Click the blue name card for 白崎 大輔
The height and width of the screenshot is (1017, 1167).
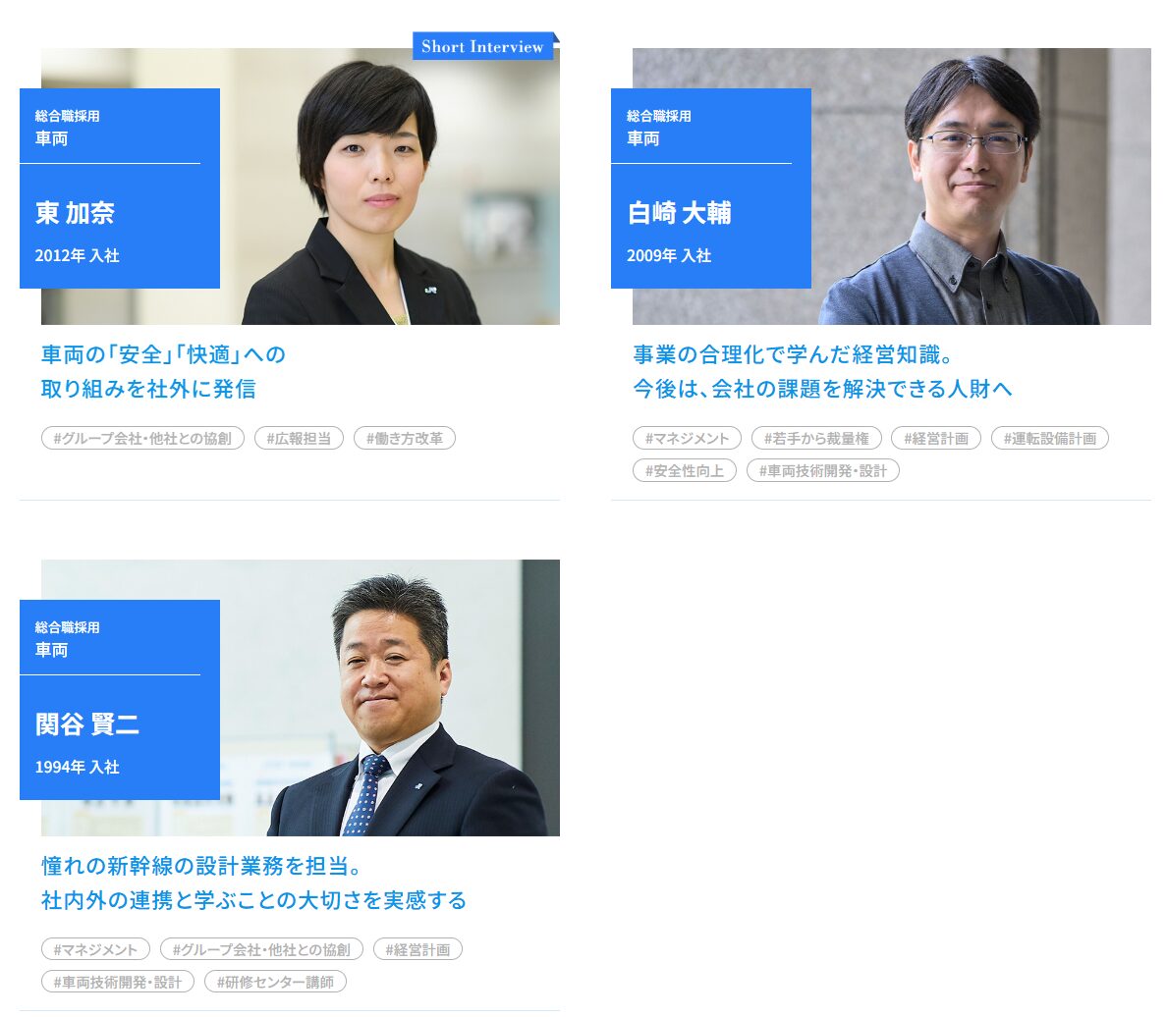711,188
